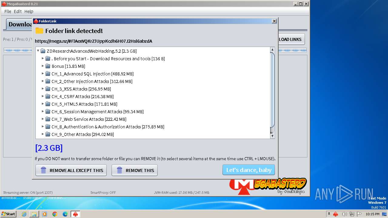Screen dimensions: 388x218
Task: Click SmartProxy: OFF status text
Action: [103, 193]
